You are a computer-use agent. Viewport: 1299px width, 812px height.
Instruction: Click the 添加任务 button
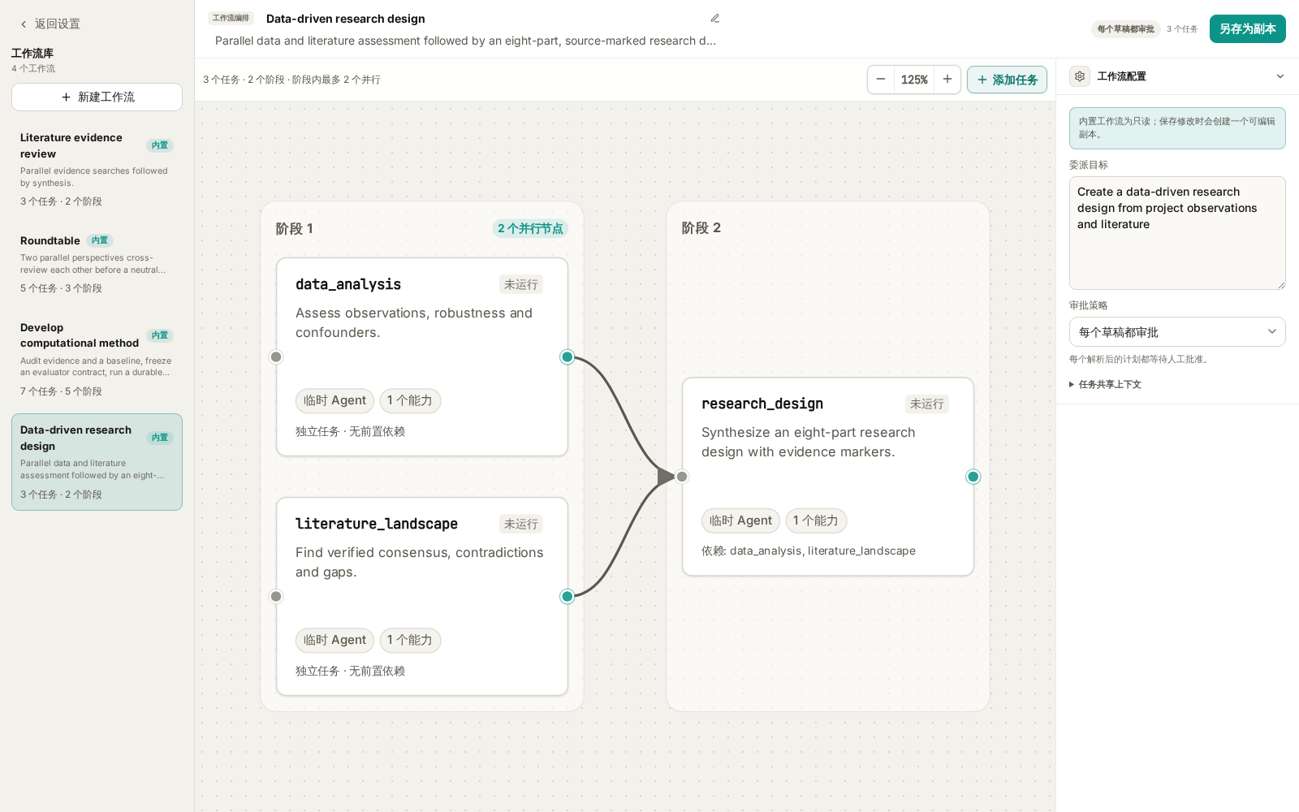tap(1007, 80)
